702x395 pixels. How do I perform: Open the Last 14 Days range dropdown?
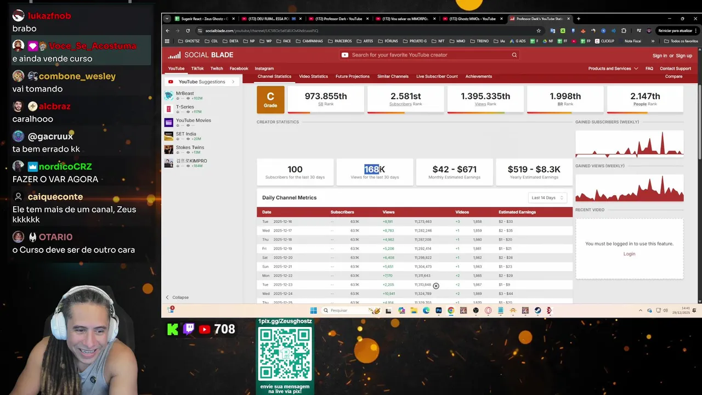(547, 198)
